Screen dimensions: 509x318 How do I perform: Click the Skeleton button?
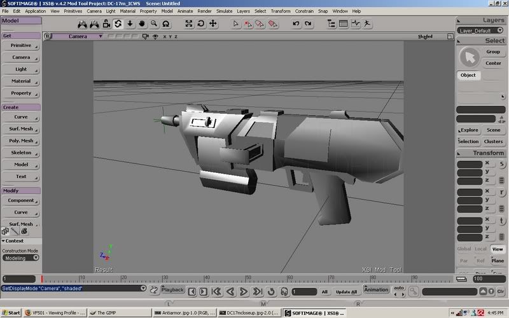(x=21, y=153)
